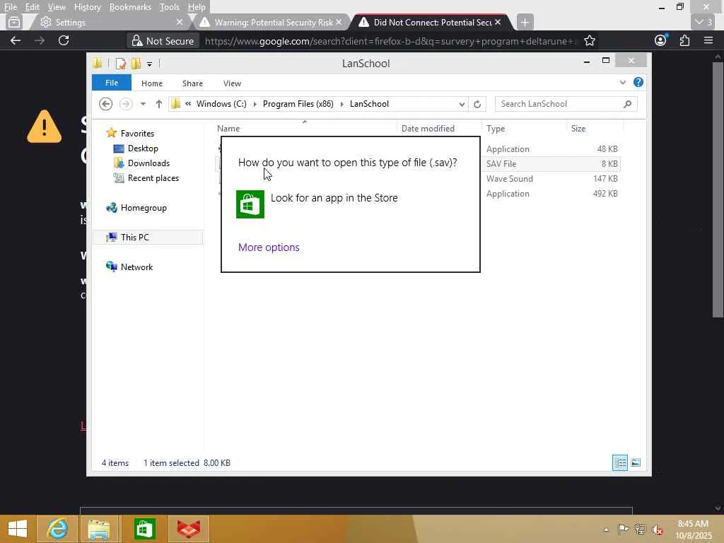Click Firefox back arrow

pyautogui.click(x=16, y=40)
